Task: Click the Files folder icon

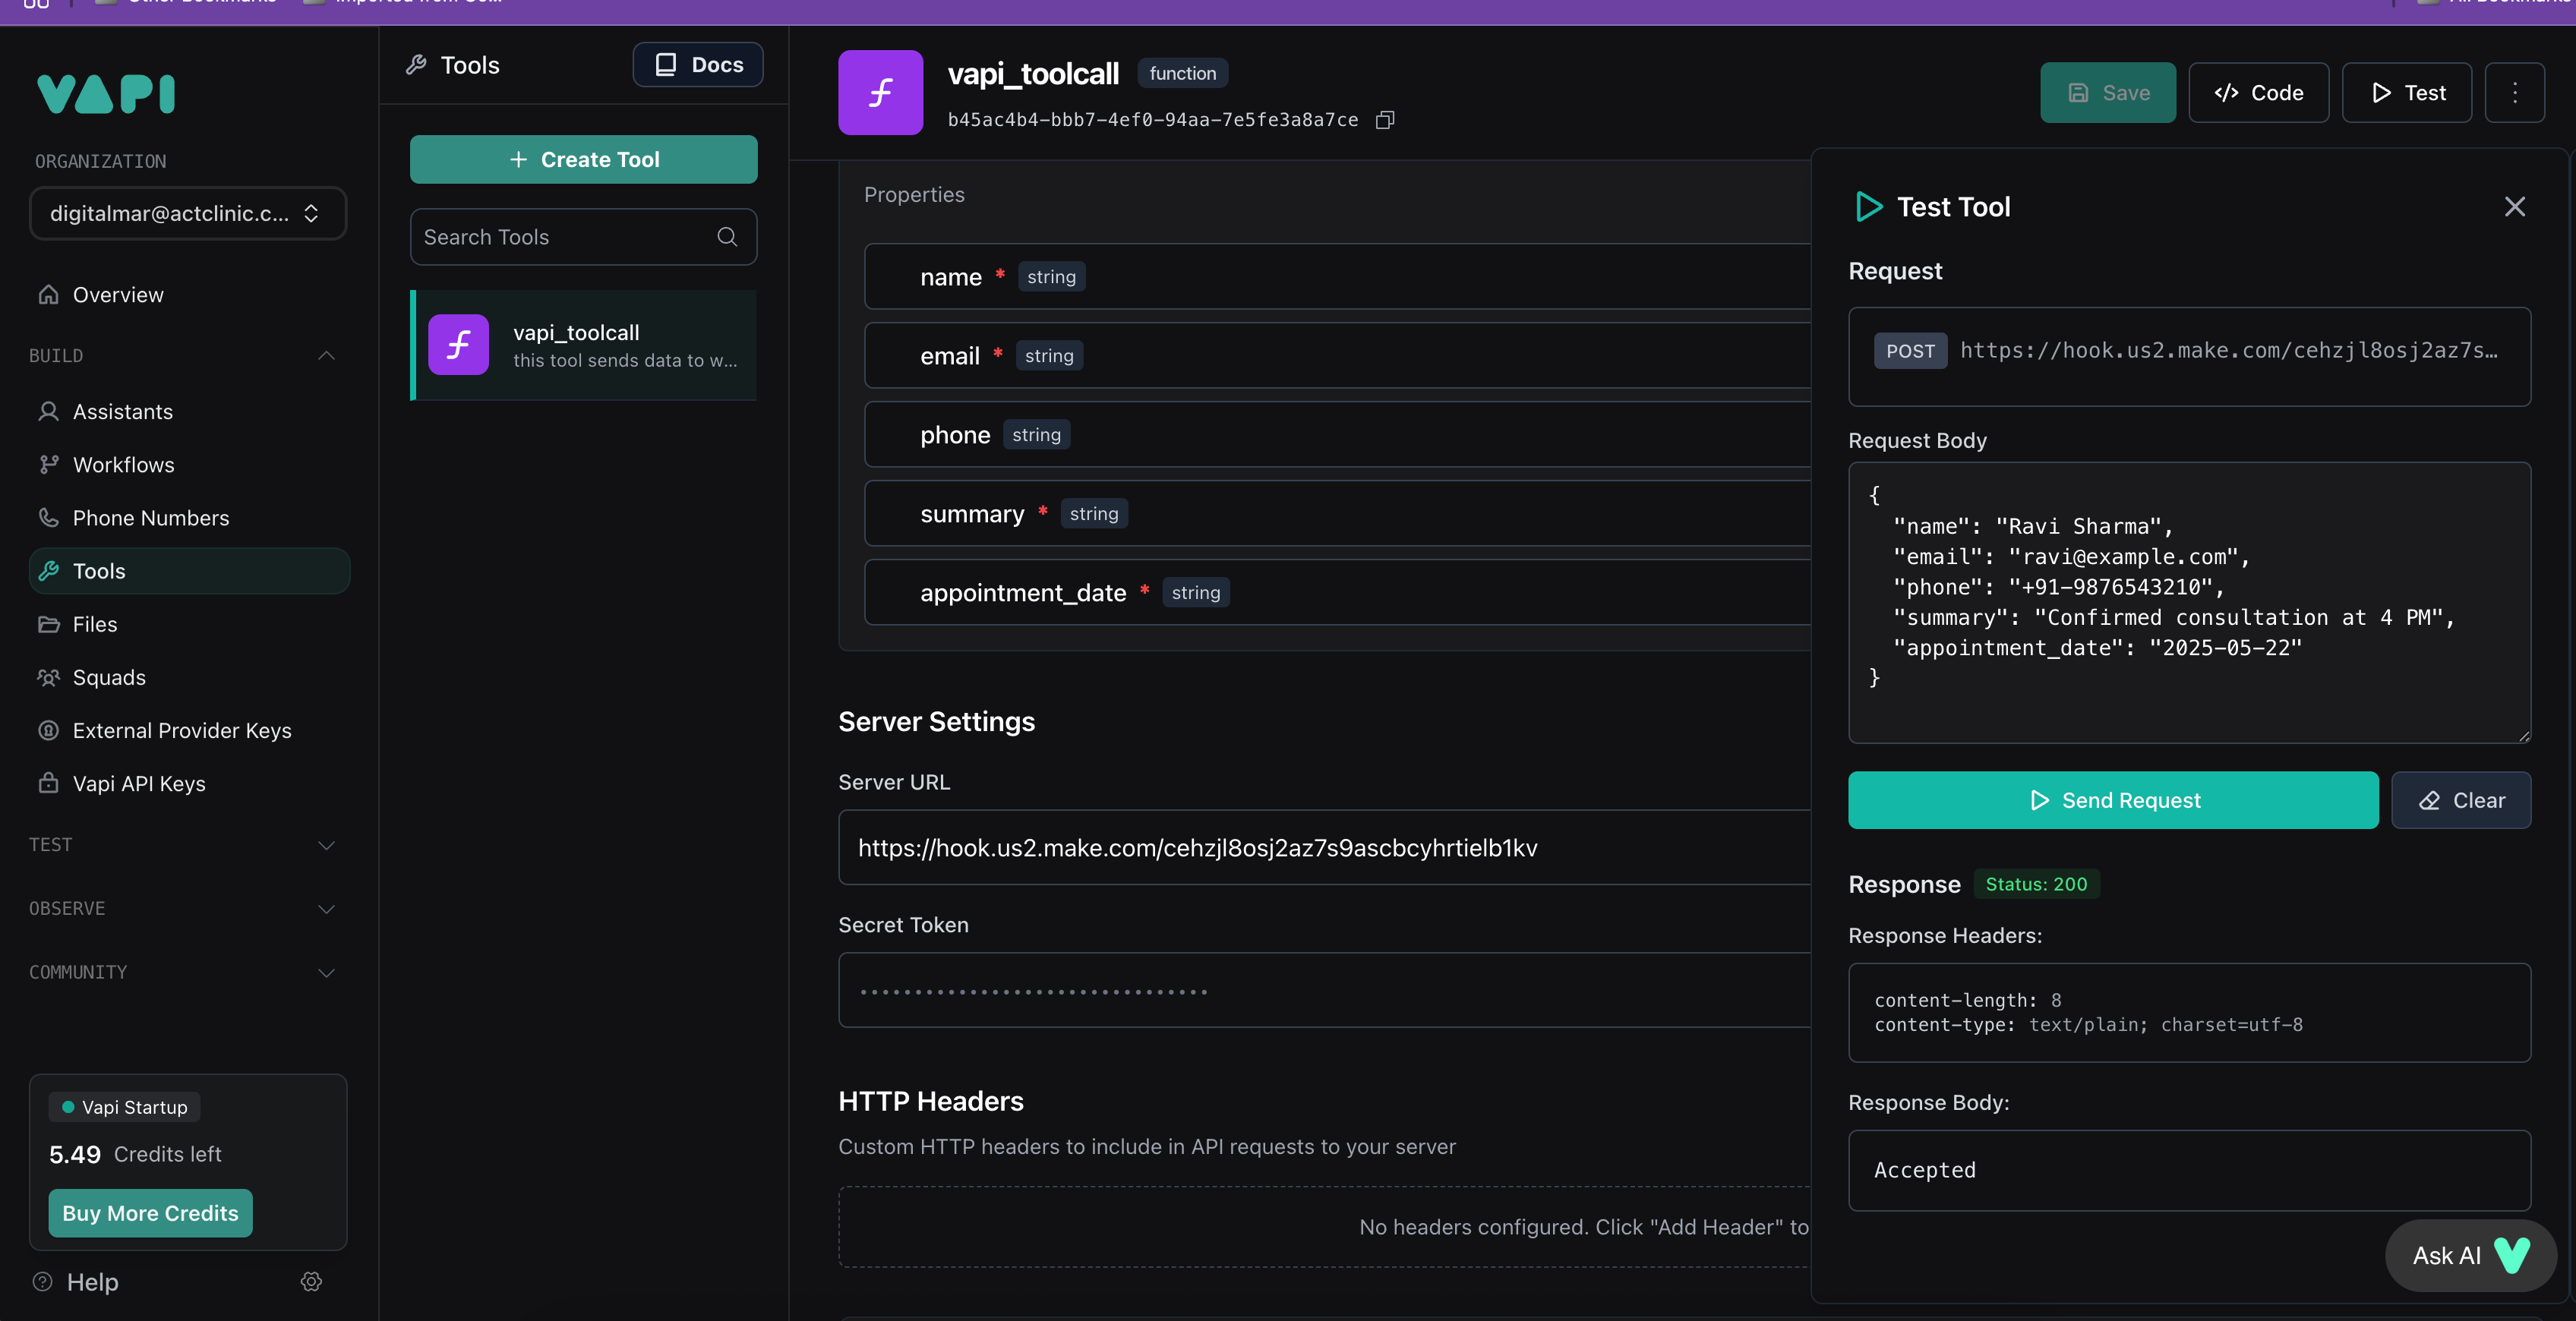Action: tap(48, 624)
